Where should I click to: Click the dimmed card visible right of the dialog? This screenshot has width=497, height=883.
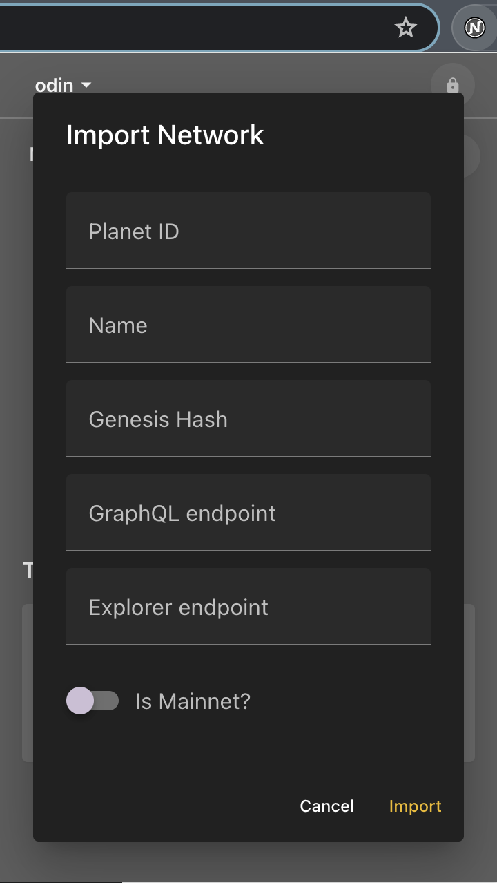[469, 683]
